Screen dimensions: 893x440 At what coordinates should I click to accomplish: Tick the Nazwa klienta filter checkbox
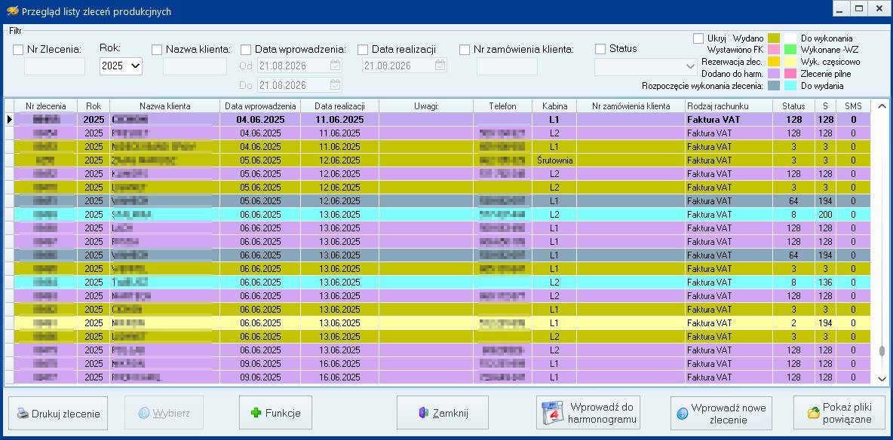click(x=157, y=50)
